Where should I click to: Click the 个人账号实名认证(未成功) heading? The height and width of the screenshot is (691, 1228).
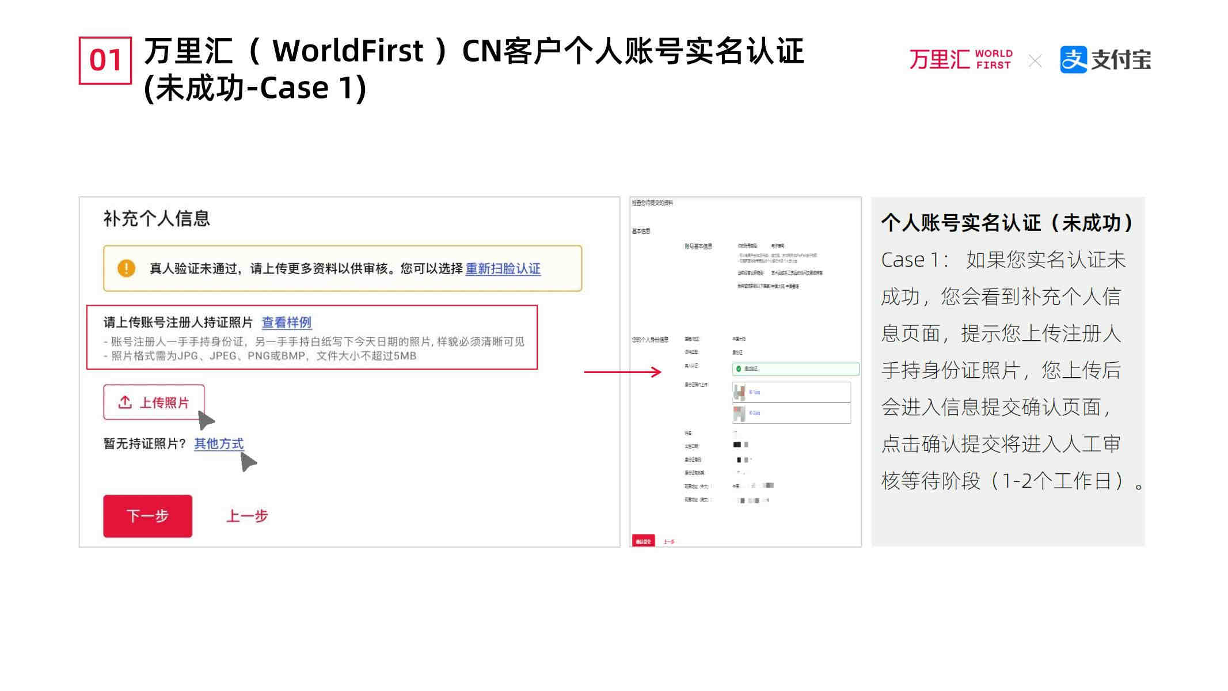click(1008, 223)
